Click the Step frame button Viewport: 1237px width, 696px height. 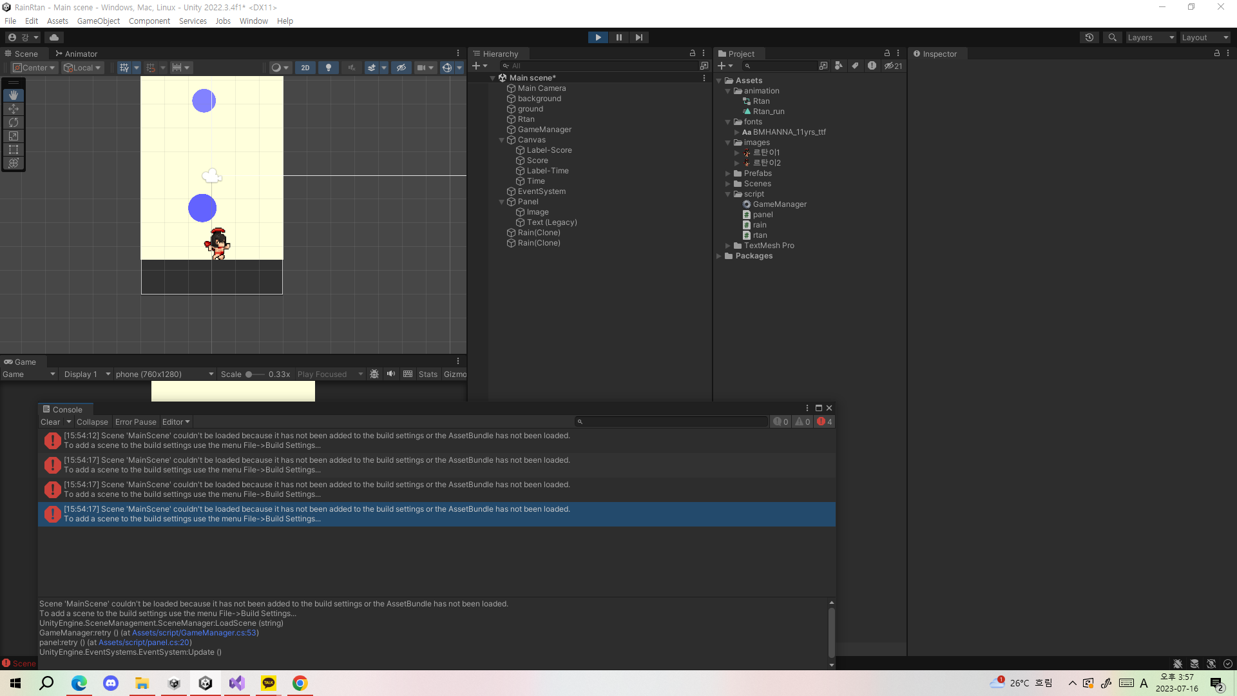tap(638, 37)
